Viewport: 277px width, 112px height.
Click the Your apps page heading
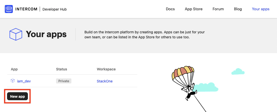[x=46, y=34]
